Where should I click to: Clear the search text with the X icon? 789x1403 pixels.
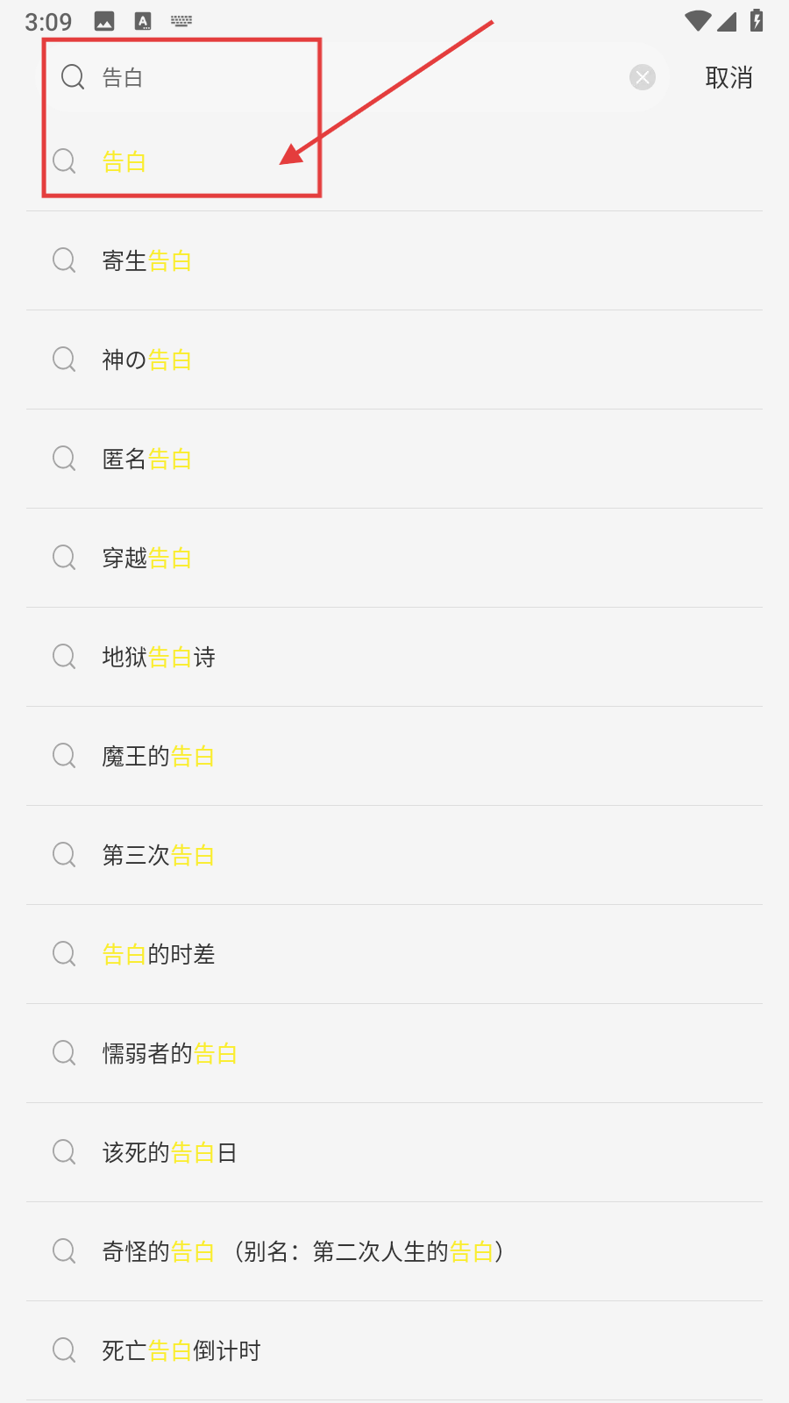[643, 78]
